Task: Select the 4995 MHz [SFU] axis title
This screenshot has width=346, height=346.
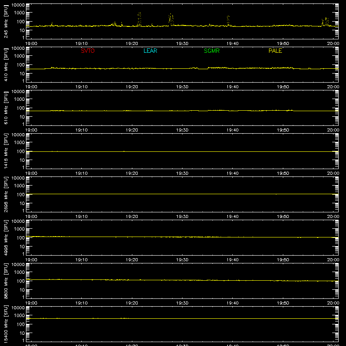Action: (6, 237)
